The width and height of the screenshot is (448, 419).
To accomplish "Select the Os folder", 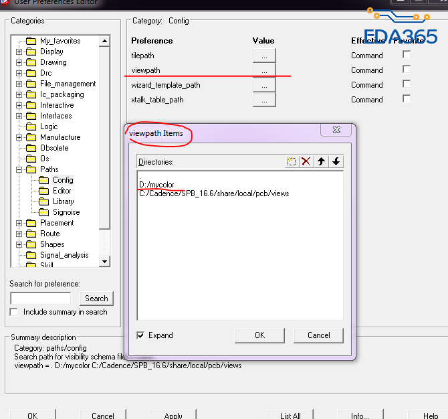I will (x=45, y=159).
